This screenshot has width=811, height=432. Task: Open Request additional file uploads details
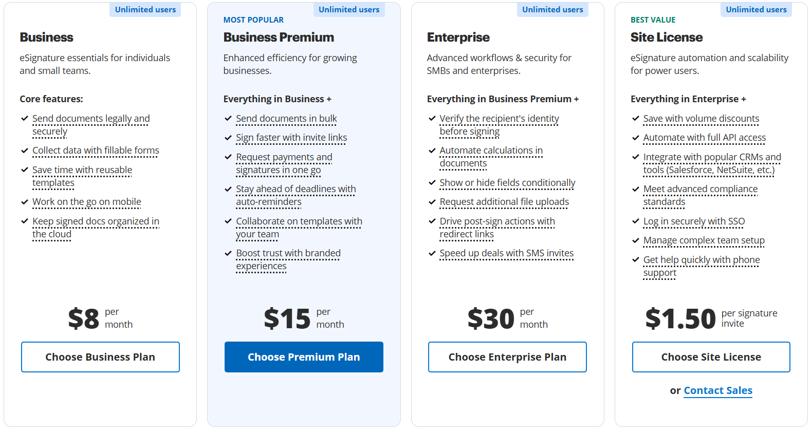(x=504, y=202)
